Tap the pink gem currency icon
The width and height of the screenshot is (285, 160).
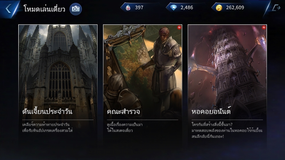(x=128, y=7)
